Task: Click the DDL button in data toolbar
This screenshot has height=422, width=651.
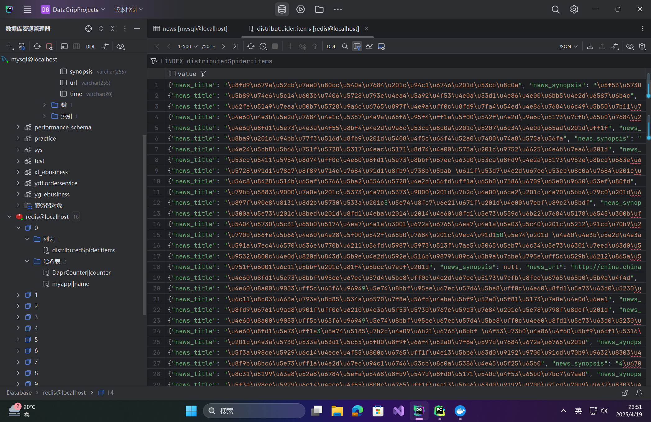Action: [331, 46]
